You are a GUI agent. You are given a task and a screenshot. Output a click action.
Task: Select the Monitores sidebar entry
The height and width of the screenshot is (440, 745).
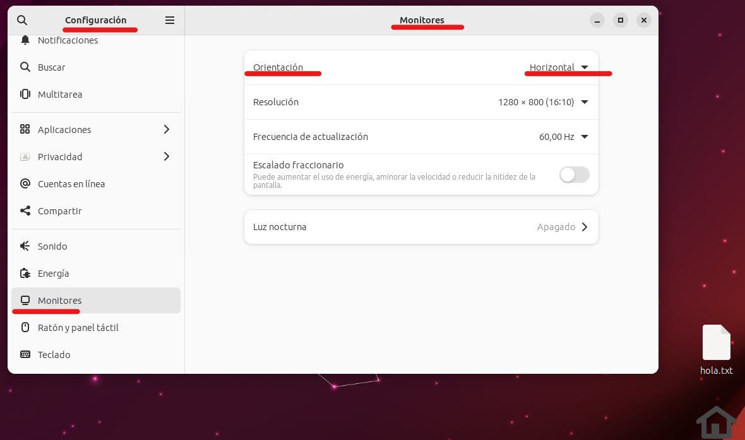96,301
